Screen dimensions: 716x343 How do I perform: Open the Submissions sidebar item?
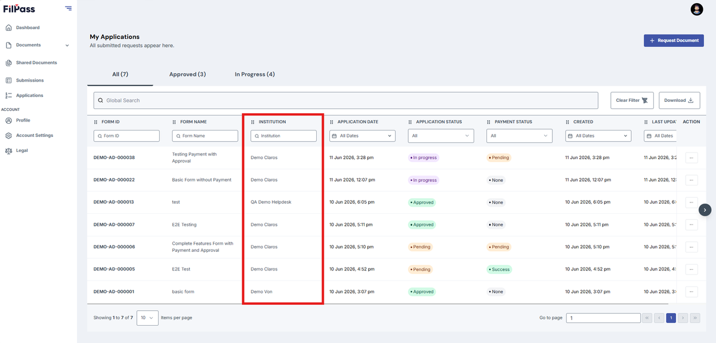pos(30,80)
